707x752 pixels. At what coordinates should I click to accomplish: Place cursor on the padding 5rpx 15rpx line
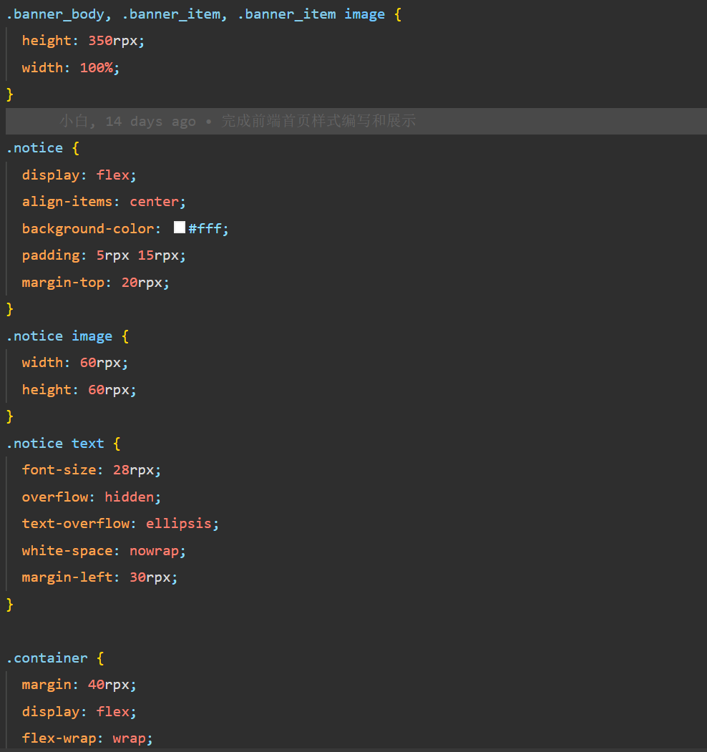(x=104, y=255)
